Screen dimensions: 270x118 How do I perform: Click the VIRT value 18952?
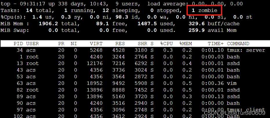(94, 83)
